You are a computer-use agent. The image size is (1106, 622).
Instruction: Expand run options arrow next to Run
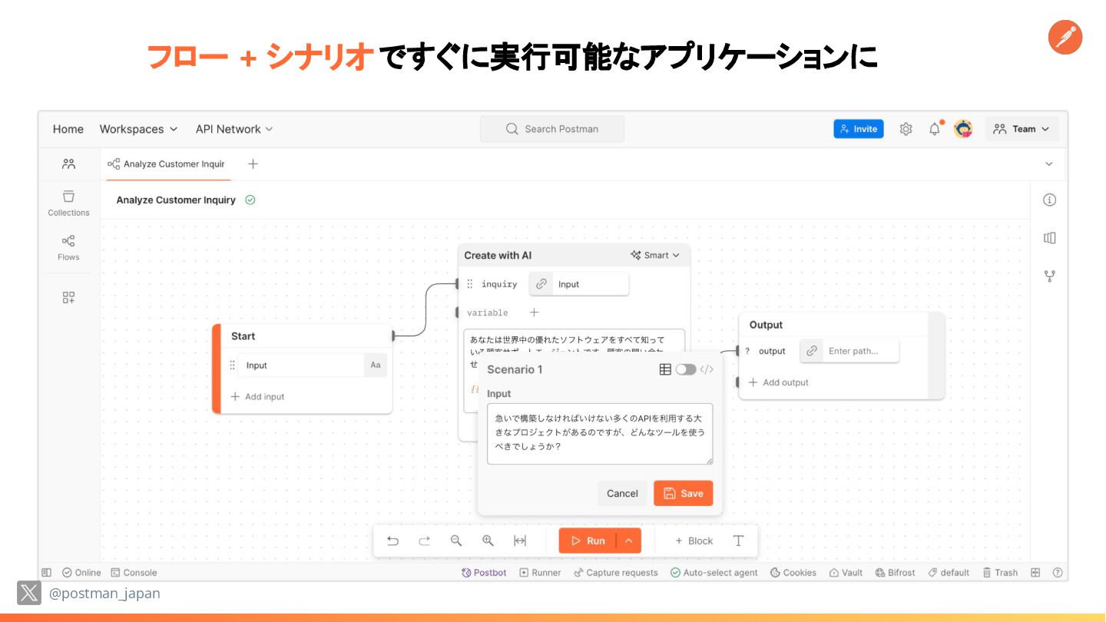[628, 541]
